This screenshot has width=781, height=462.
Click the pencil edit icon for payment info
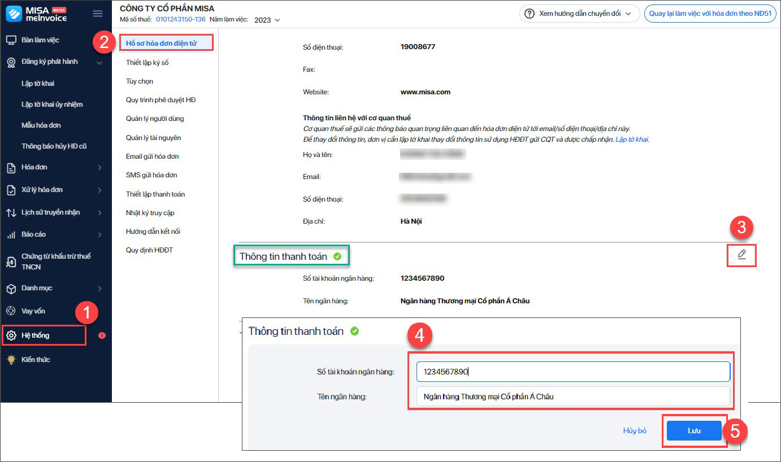coord(742,255)
